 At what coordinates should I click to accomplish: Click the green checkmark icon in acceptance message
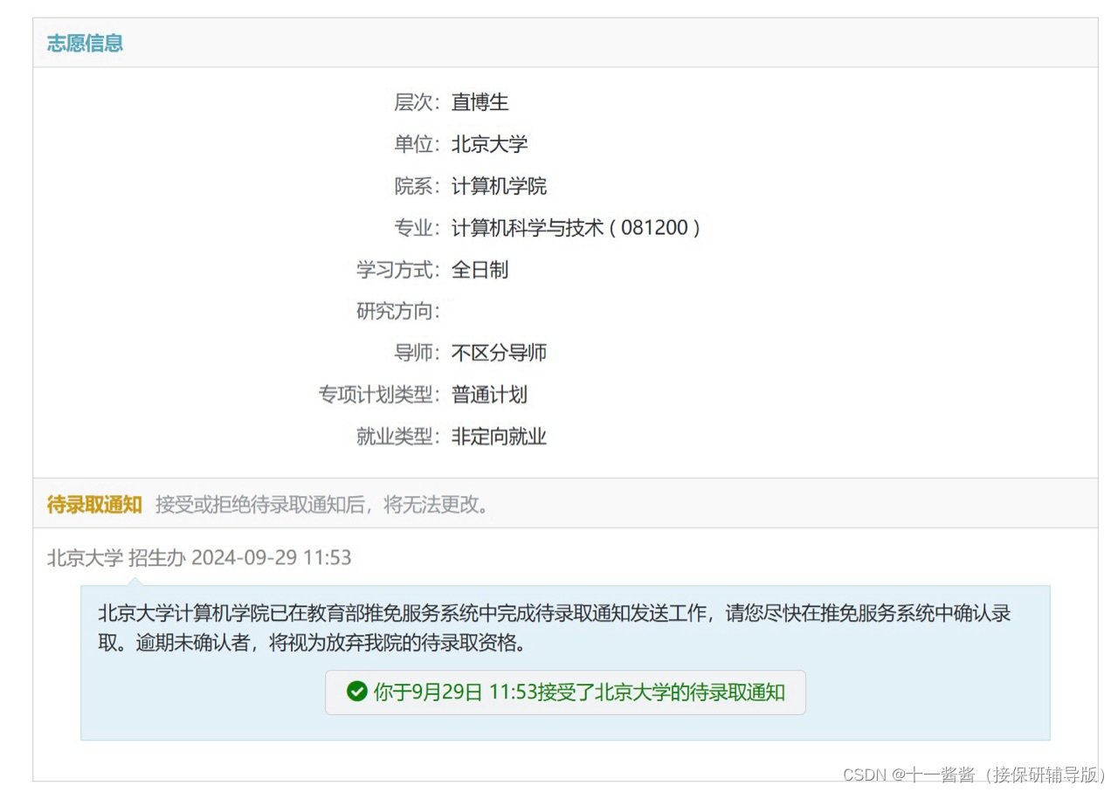(356, 692)
